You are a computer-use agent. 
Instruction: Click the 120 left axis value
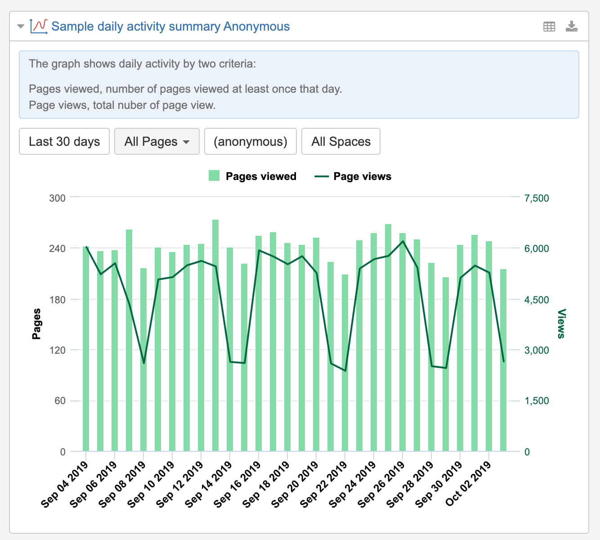(57, 350)
